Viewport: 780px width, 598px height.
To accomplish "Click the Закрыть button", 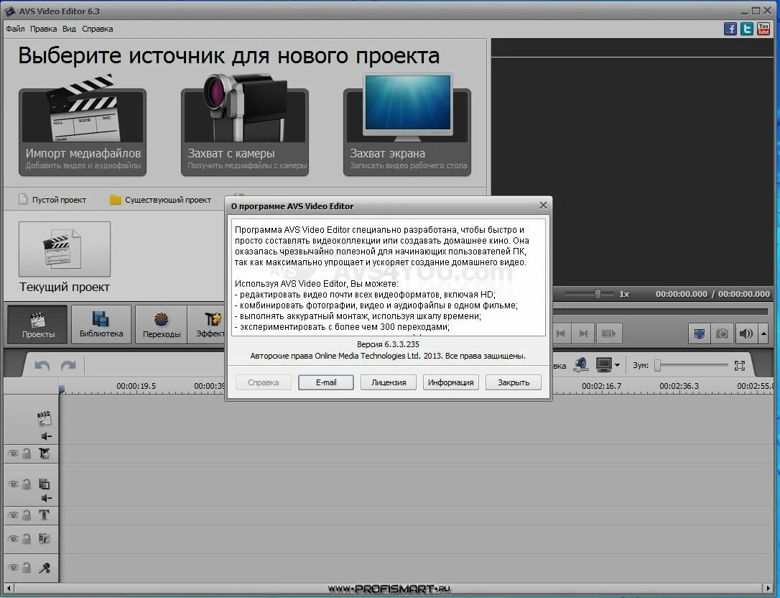I will point(514,382).
